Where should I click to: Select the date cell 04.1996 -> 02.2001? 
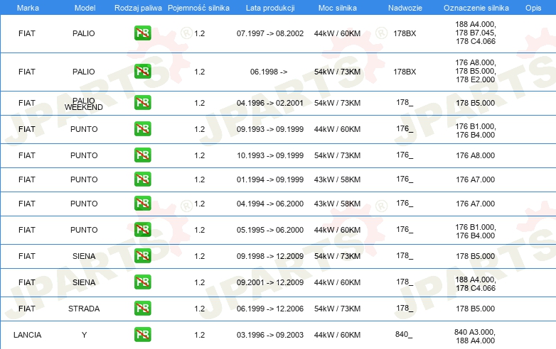(x=270, y=103)
